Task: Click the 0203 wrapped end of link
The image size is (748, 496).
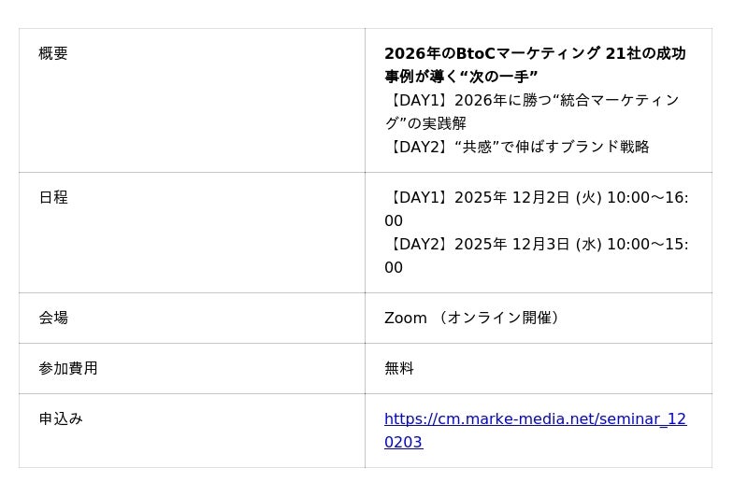Action: pyautogui.click(x=403, y=443)
